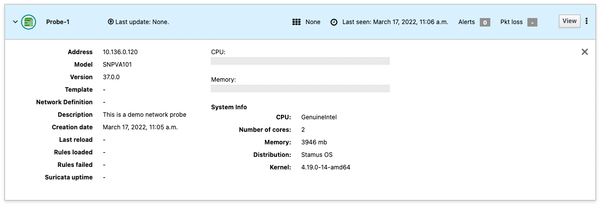This screenshot has width=601, height=207.
Task: Click the Memory usage progress bar
Action: (300, 89)
